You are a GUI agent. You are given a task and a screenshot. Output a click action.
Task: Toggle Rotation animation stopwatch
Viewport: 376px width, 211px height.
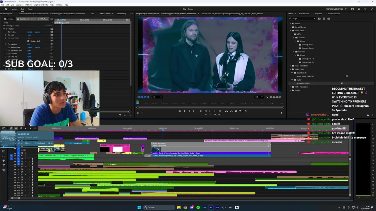9,44
